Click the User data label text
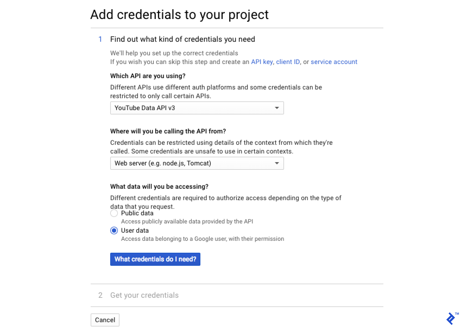467x333 pixels. coord(134,231)
